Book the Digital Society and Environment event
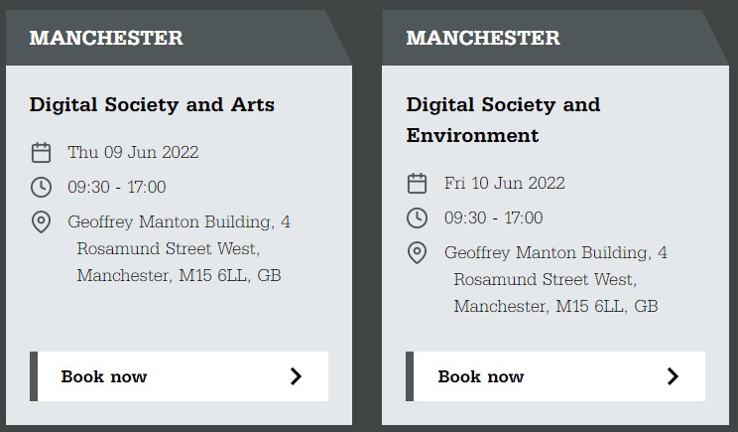The height and width of the screenshot is (432, 738). pyautogui.click(x=555, y=376)
